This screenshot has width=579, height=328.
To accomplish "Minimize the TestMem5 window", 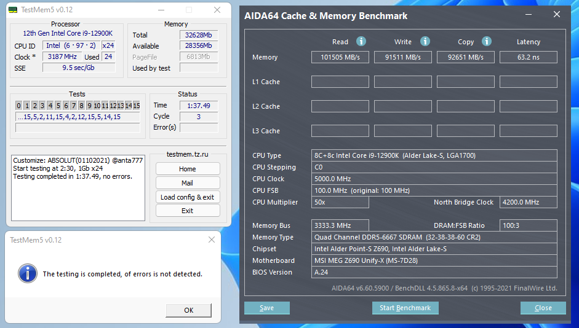I will pos(161,10).
